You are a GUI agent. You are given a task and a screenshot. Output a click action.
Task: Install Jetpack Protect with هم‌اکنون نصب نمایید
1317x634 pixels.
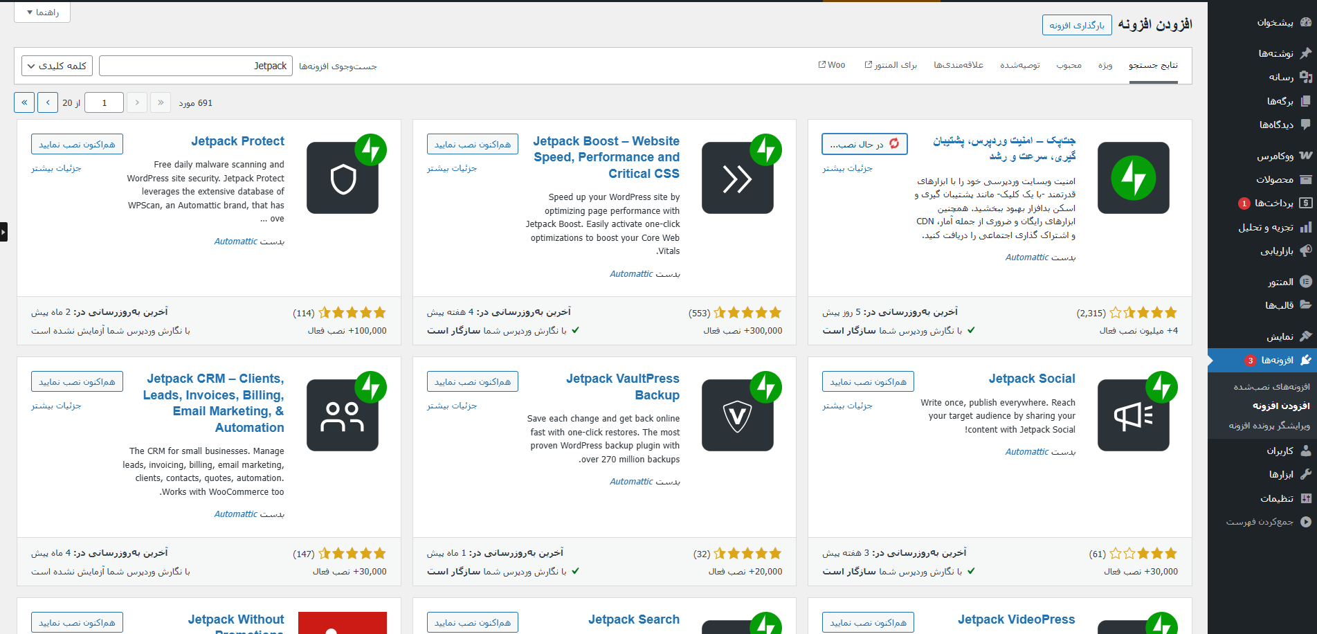coord(77,144)
